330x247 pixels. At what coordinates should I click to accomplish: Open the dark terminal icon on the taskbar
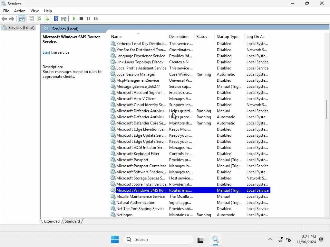pos(200,239)
